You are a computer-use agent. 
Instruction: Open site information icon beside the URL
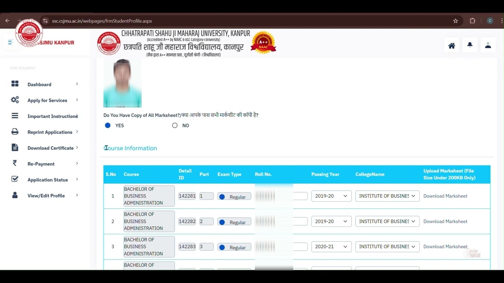tap(45, 21)
